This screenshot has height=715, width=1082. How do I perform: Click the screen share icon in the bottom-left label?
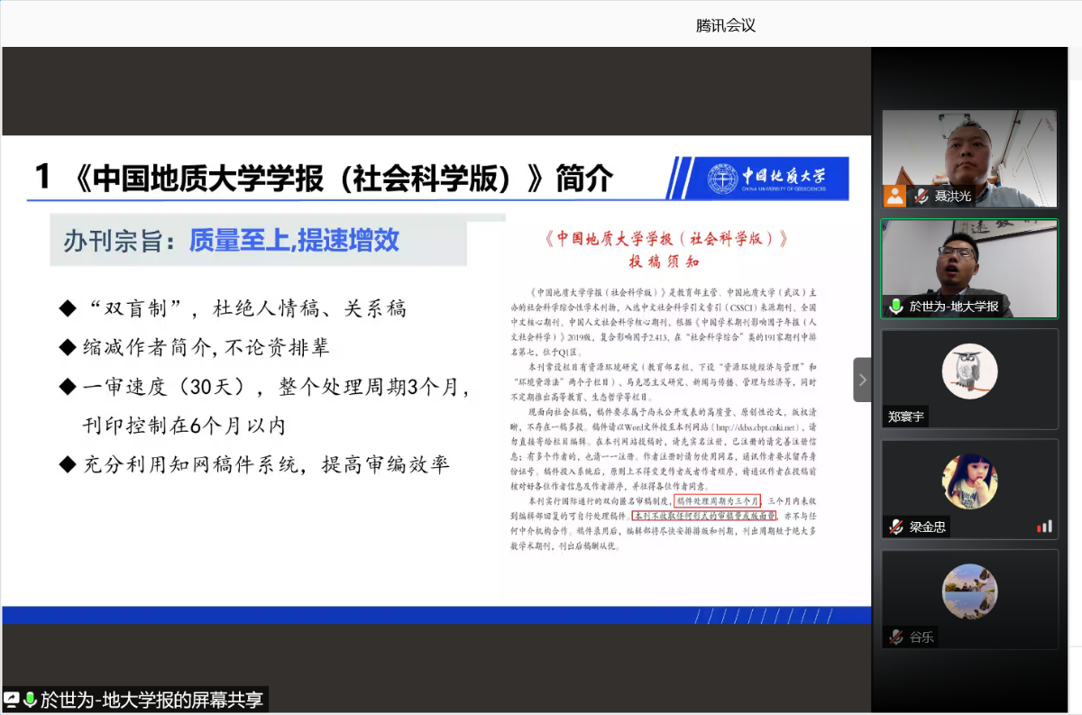click(x=12, y=700)
